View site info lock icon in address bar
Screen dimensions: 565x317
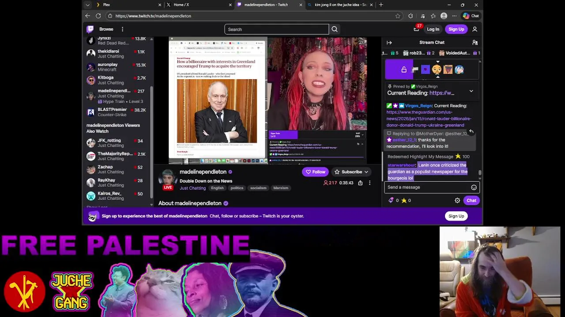[110, 16]
